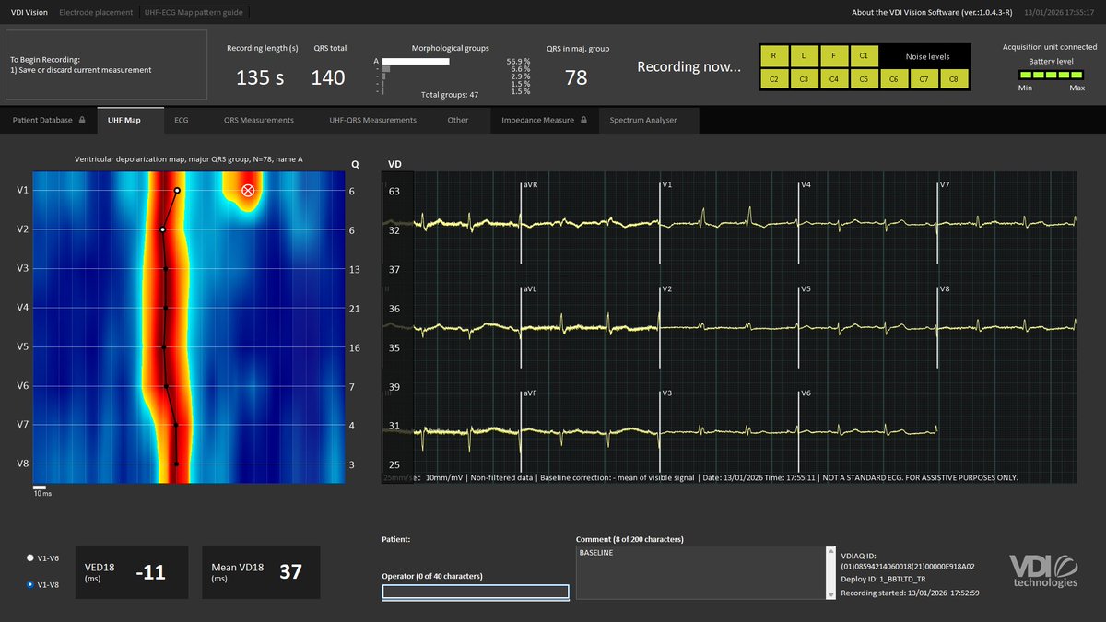Click the Mean VD18 value 37

tap(290, 572)
